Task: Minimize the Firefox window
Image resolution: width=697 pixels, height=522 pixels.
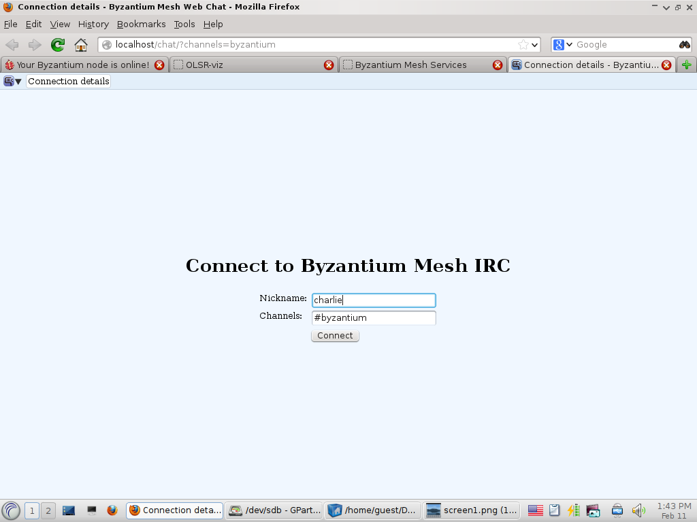Action: 654,7
